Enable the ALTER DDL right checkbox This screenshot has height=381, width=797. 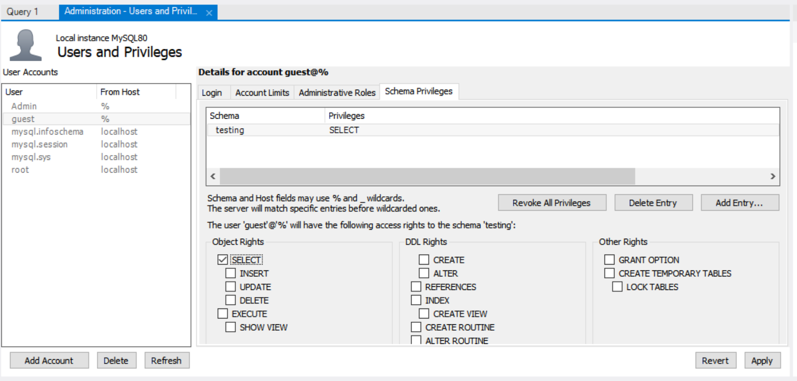pos(424,273)
